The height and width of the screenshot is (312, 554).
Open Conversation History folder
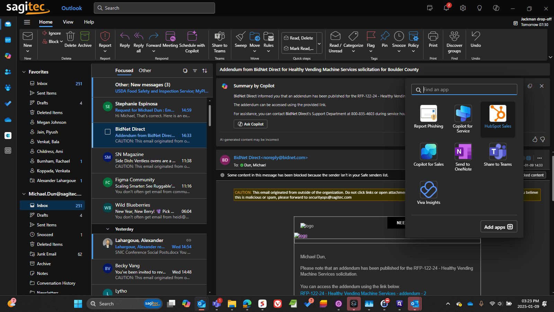pos(52,283)
